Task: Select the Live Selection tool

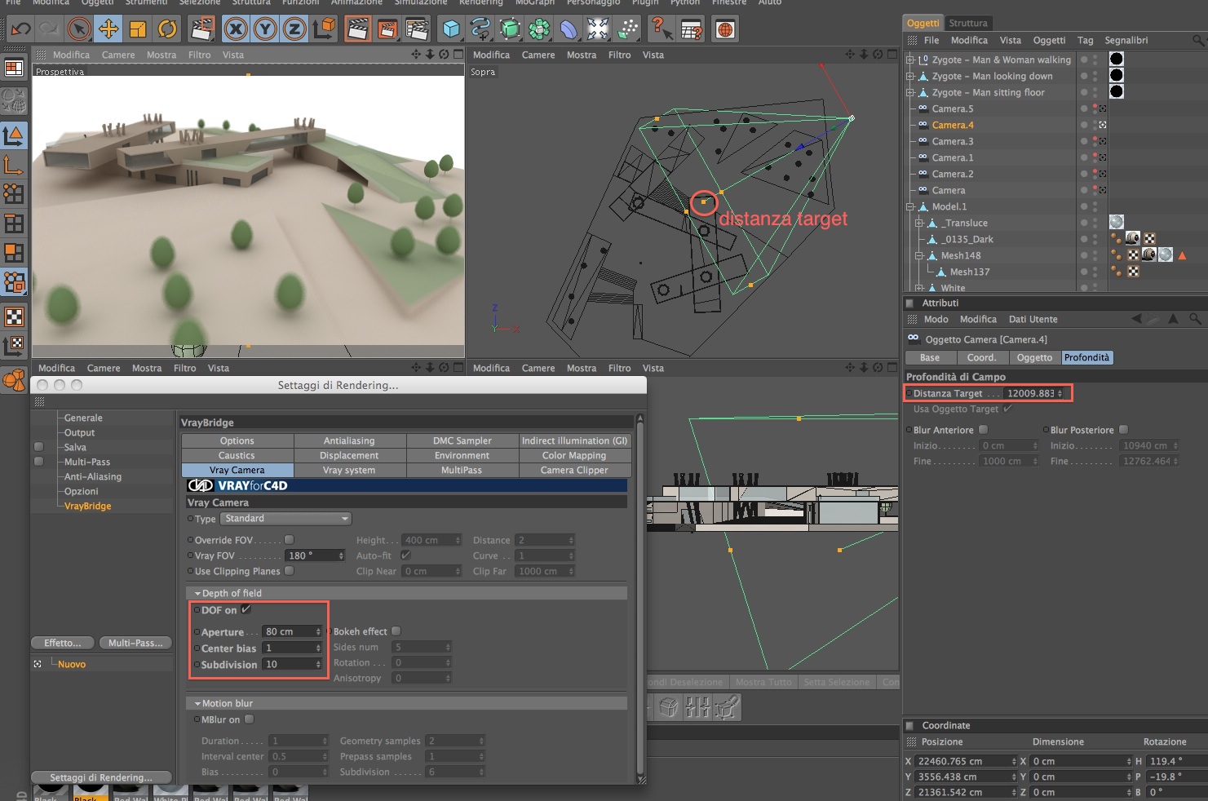Action: (78, 29)
